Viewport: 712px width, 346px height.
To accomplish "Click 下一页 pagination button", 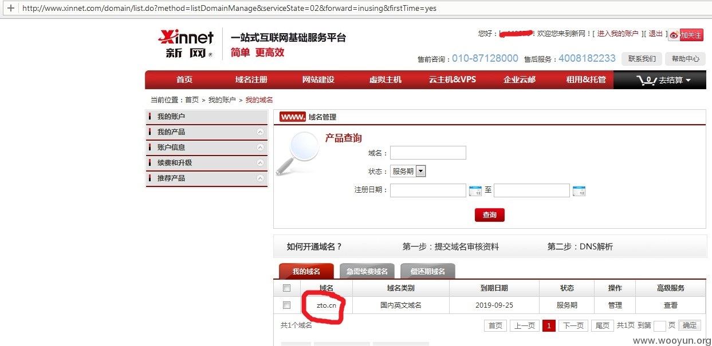I will pos(573,325).
